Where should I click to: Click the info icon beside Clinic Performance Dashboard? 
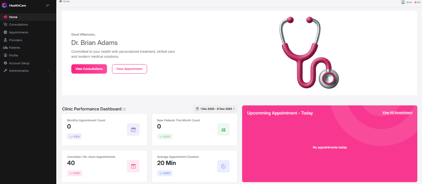coord(124,109)
